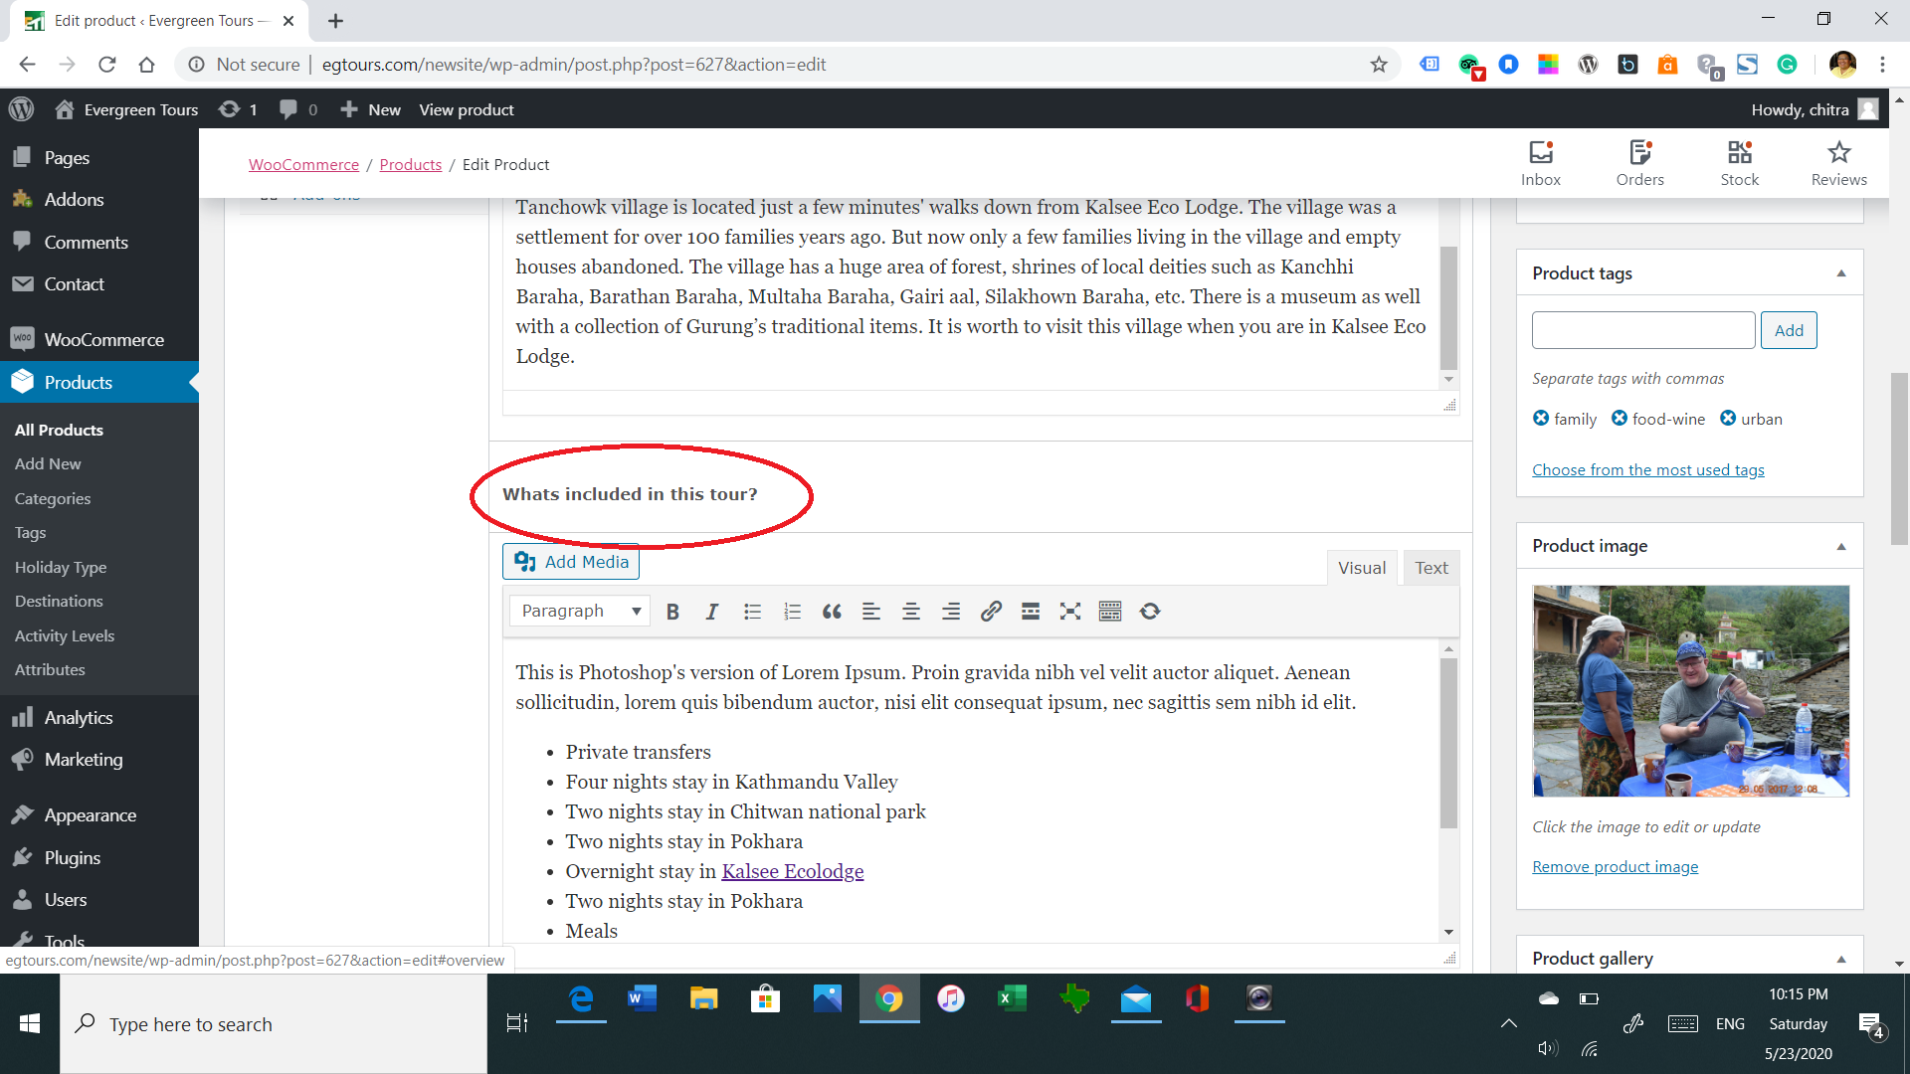Insert or edit link icon
The height and width of the screenshot is (1074, 1910).
coord(991,612)
